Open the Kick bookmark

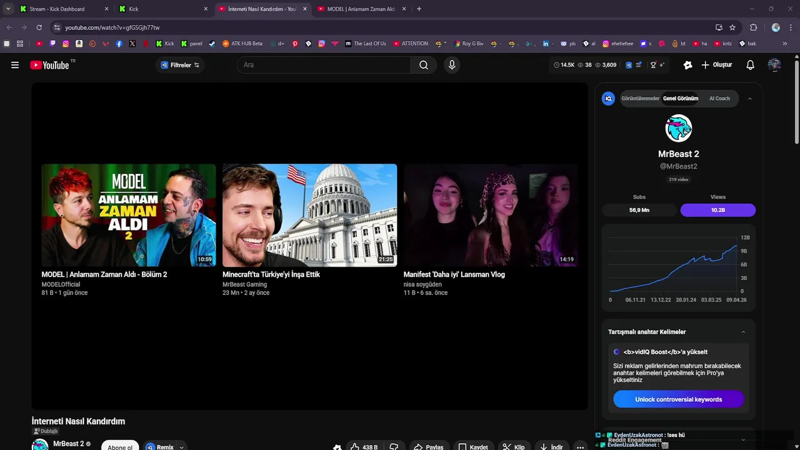pyautogui.click(x=165, y=44)
